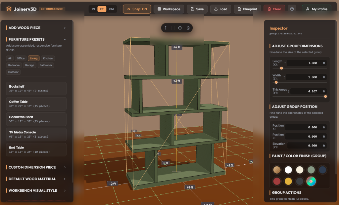Expand DEFAULT WOOD MATERIAL section

point(36,179)
